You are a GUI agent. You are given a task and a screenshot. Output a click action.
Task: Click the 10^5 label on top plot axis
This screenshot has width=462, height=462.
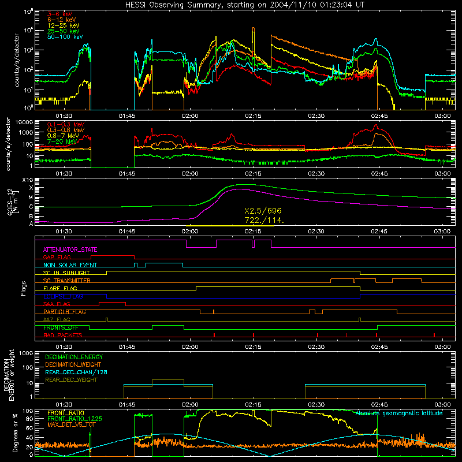28,12
